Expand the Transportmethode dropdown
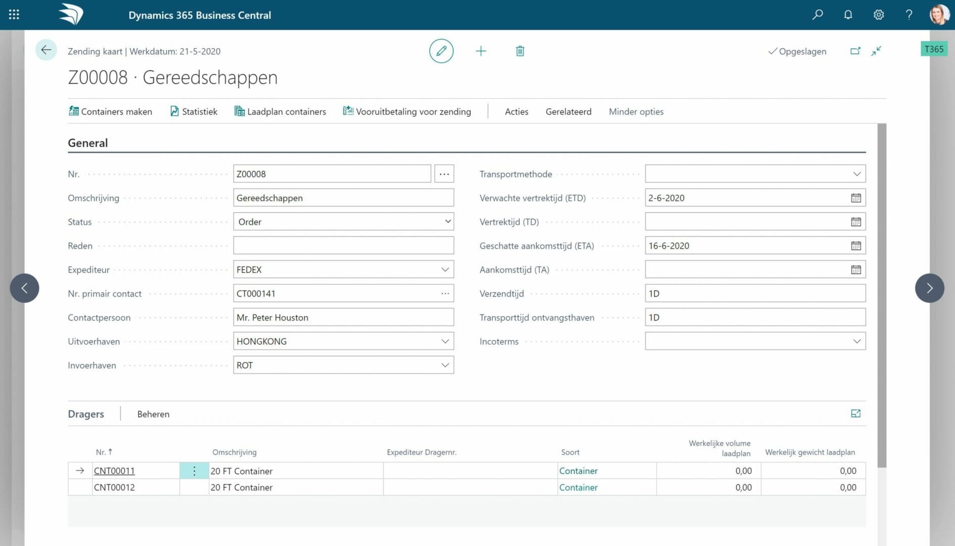Viewport: 955px width, 546px height. point(856,174)
